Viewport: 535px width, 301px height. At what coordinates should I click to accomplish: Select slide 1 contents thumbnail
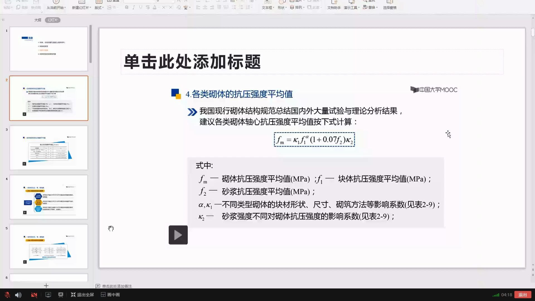tap(49, 49)
